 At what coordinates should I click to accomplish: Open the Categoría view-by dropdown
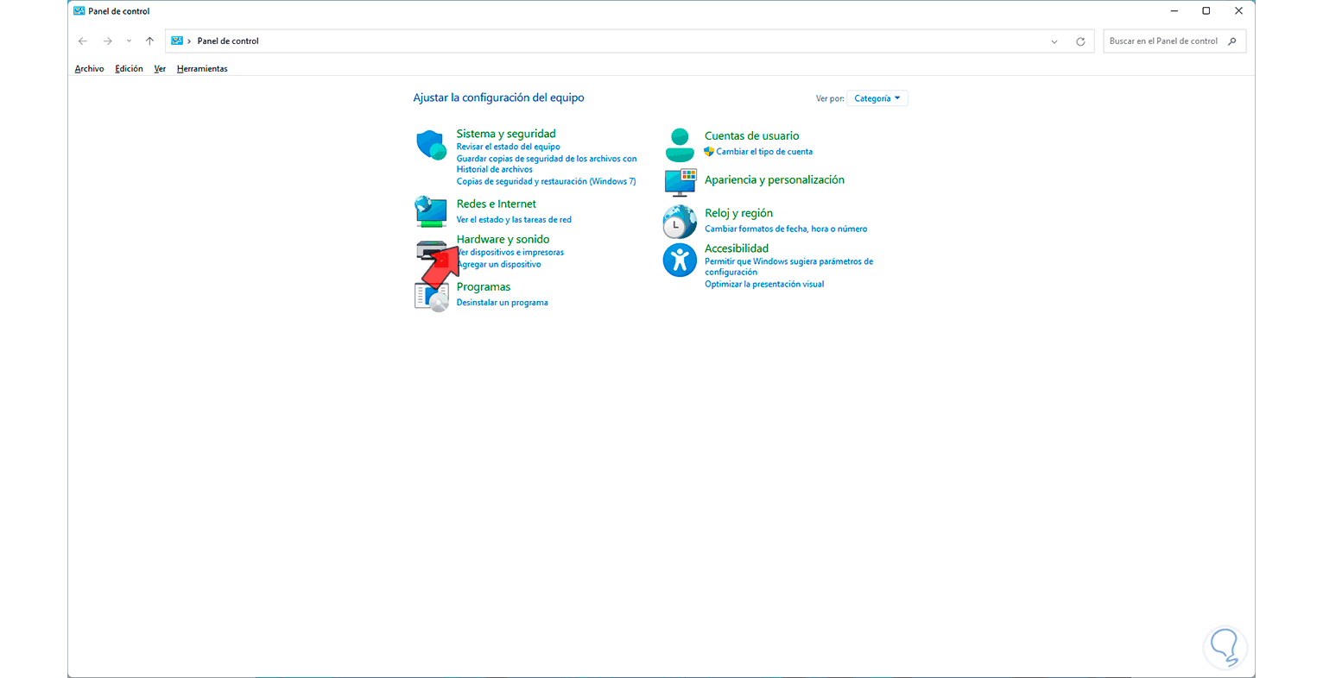click(x=877, y=98)
